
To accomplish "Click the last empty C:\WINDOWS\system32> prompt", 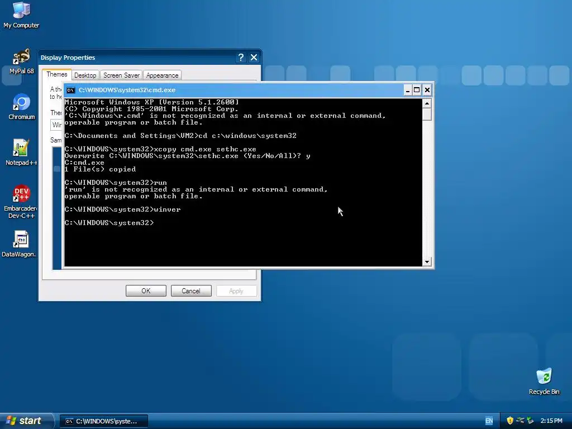I will (109, 223).
